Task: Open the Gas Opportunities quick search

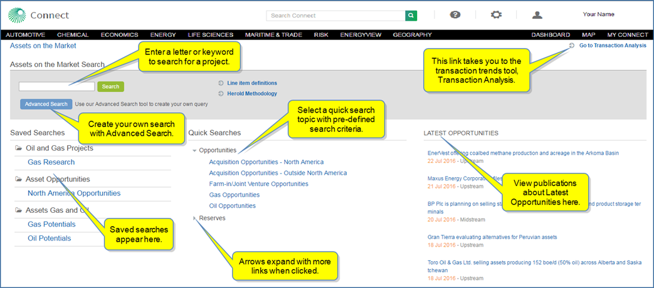Action: point(235,195)
